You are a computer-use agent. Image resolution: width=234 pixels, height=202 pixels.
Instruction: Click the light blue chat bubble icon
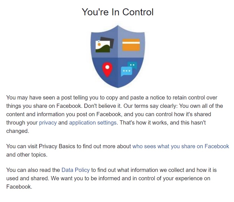[x=126, y=71]
